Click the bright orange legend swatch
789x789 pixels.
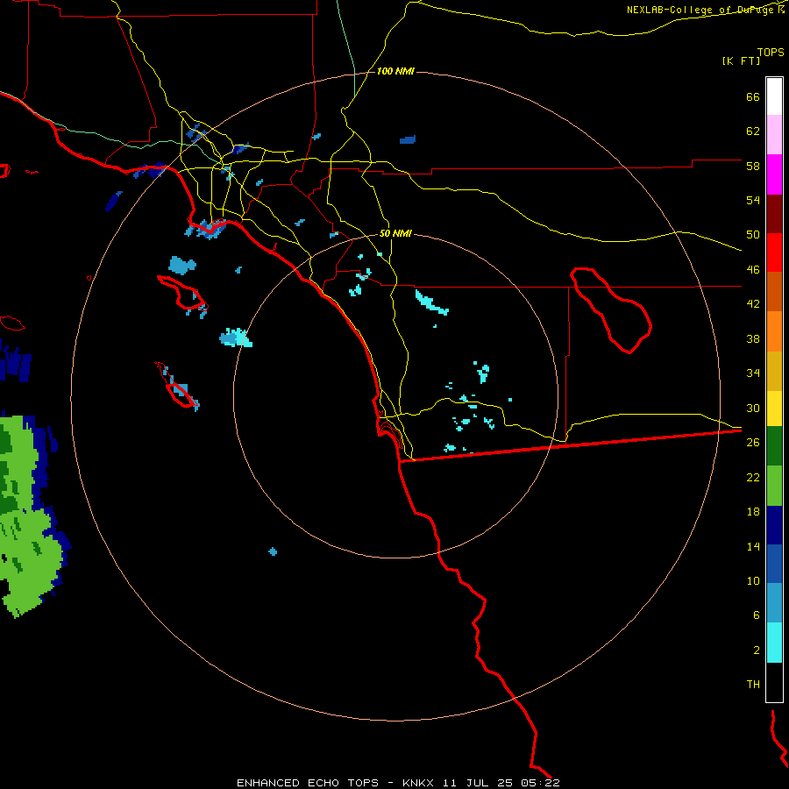774,331
